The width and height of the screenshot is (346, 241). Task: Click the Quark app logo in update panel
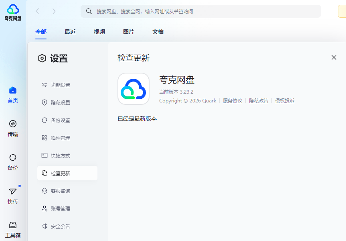134,89
